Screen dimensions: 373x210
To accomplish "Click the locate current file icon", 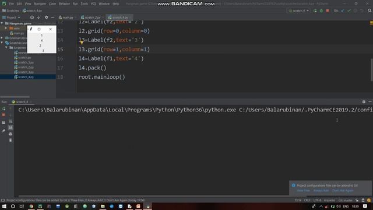I will [32, 17].
